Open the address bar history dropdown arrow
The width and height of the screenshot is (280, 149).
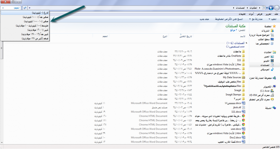click(30, 8)
